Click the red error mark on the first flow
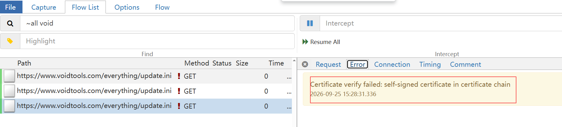 pyautogui.click(x=179, y=76)
